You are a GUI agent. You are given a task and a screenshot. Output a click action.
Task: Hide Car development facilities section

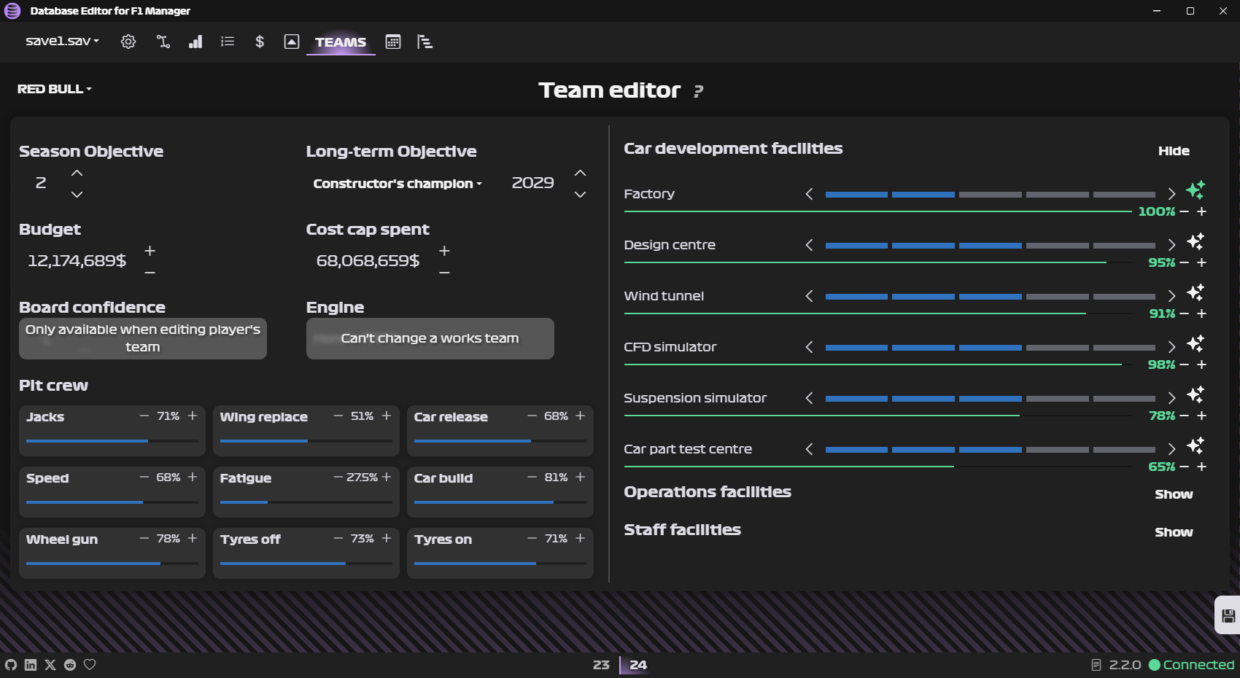pyautogui.click(x=1174, y=151)
